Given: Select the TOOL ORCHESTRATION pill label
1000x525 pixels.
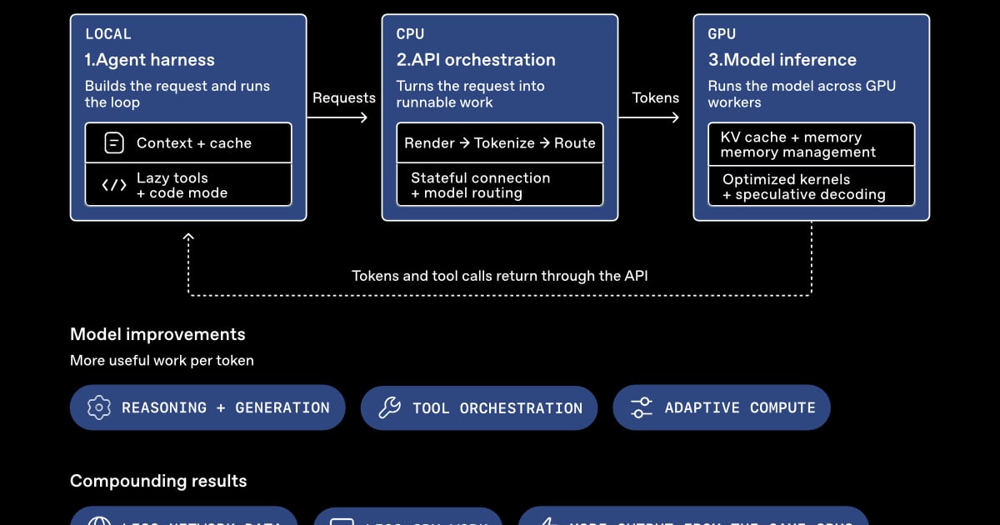Looking at the screenshot, I should [x=497, y=407].
